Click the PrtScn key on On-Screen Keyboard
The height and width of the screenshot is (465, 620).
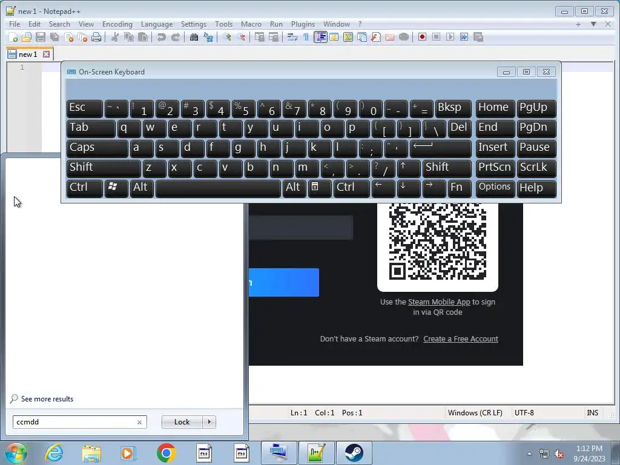[x=495, y=168]
